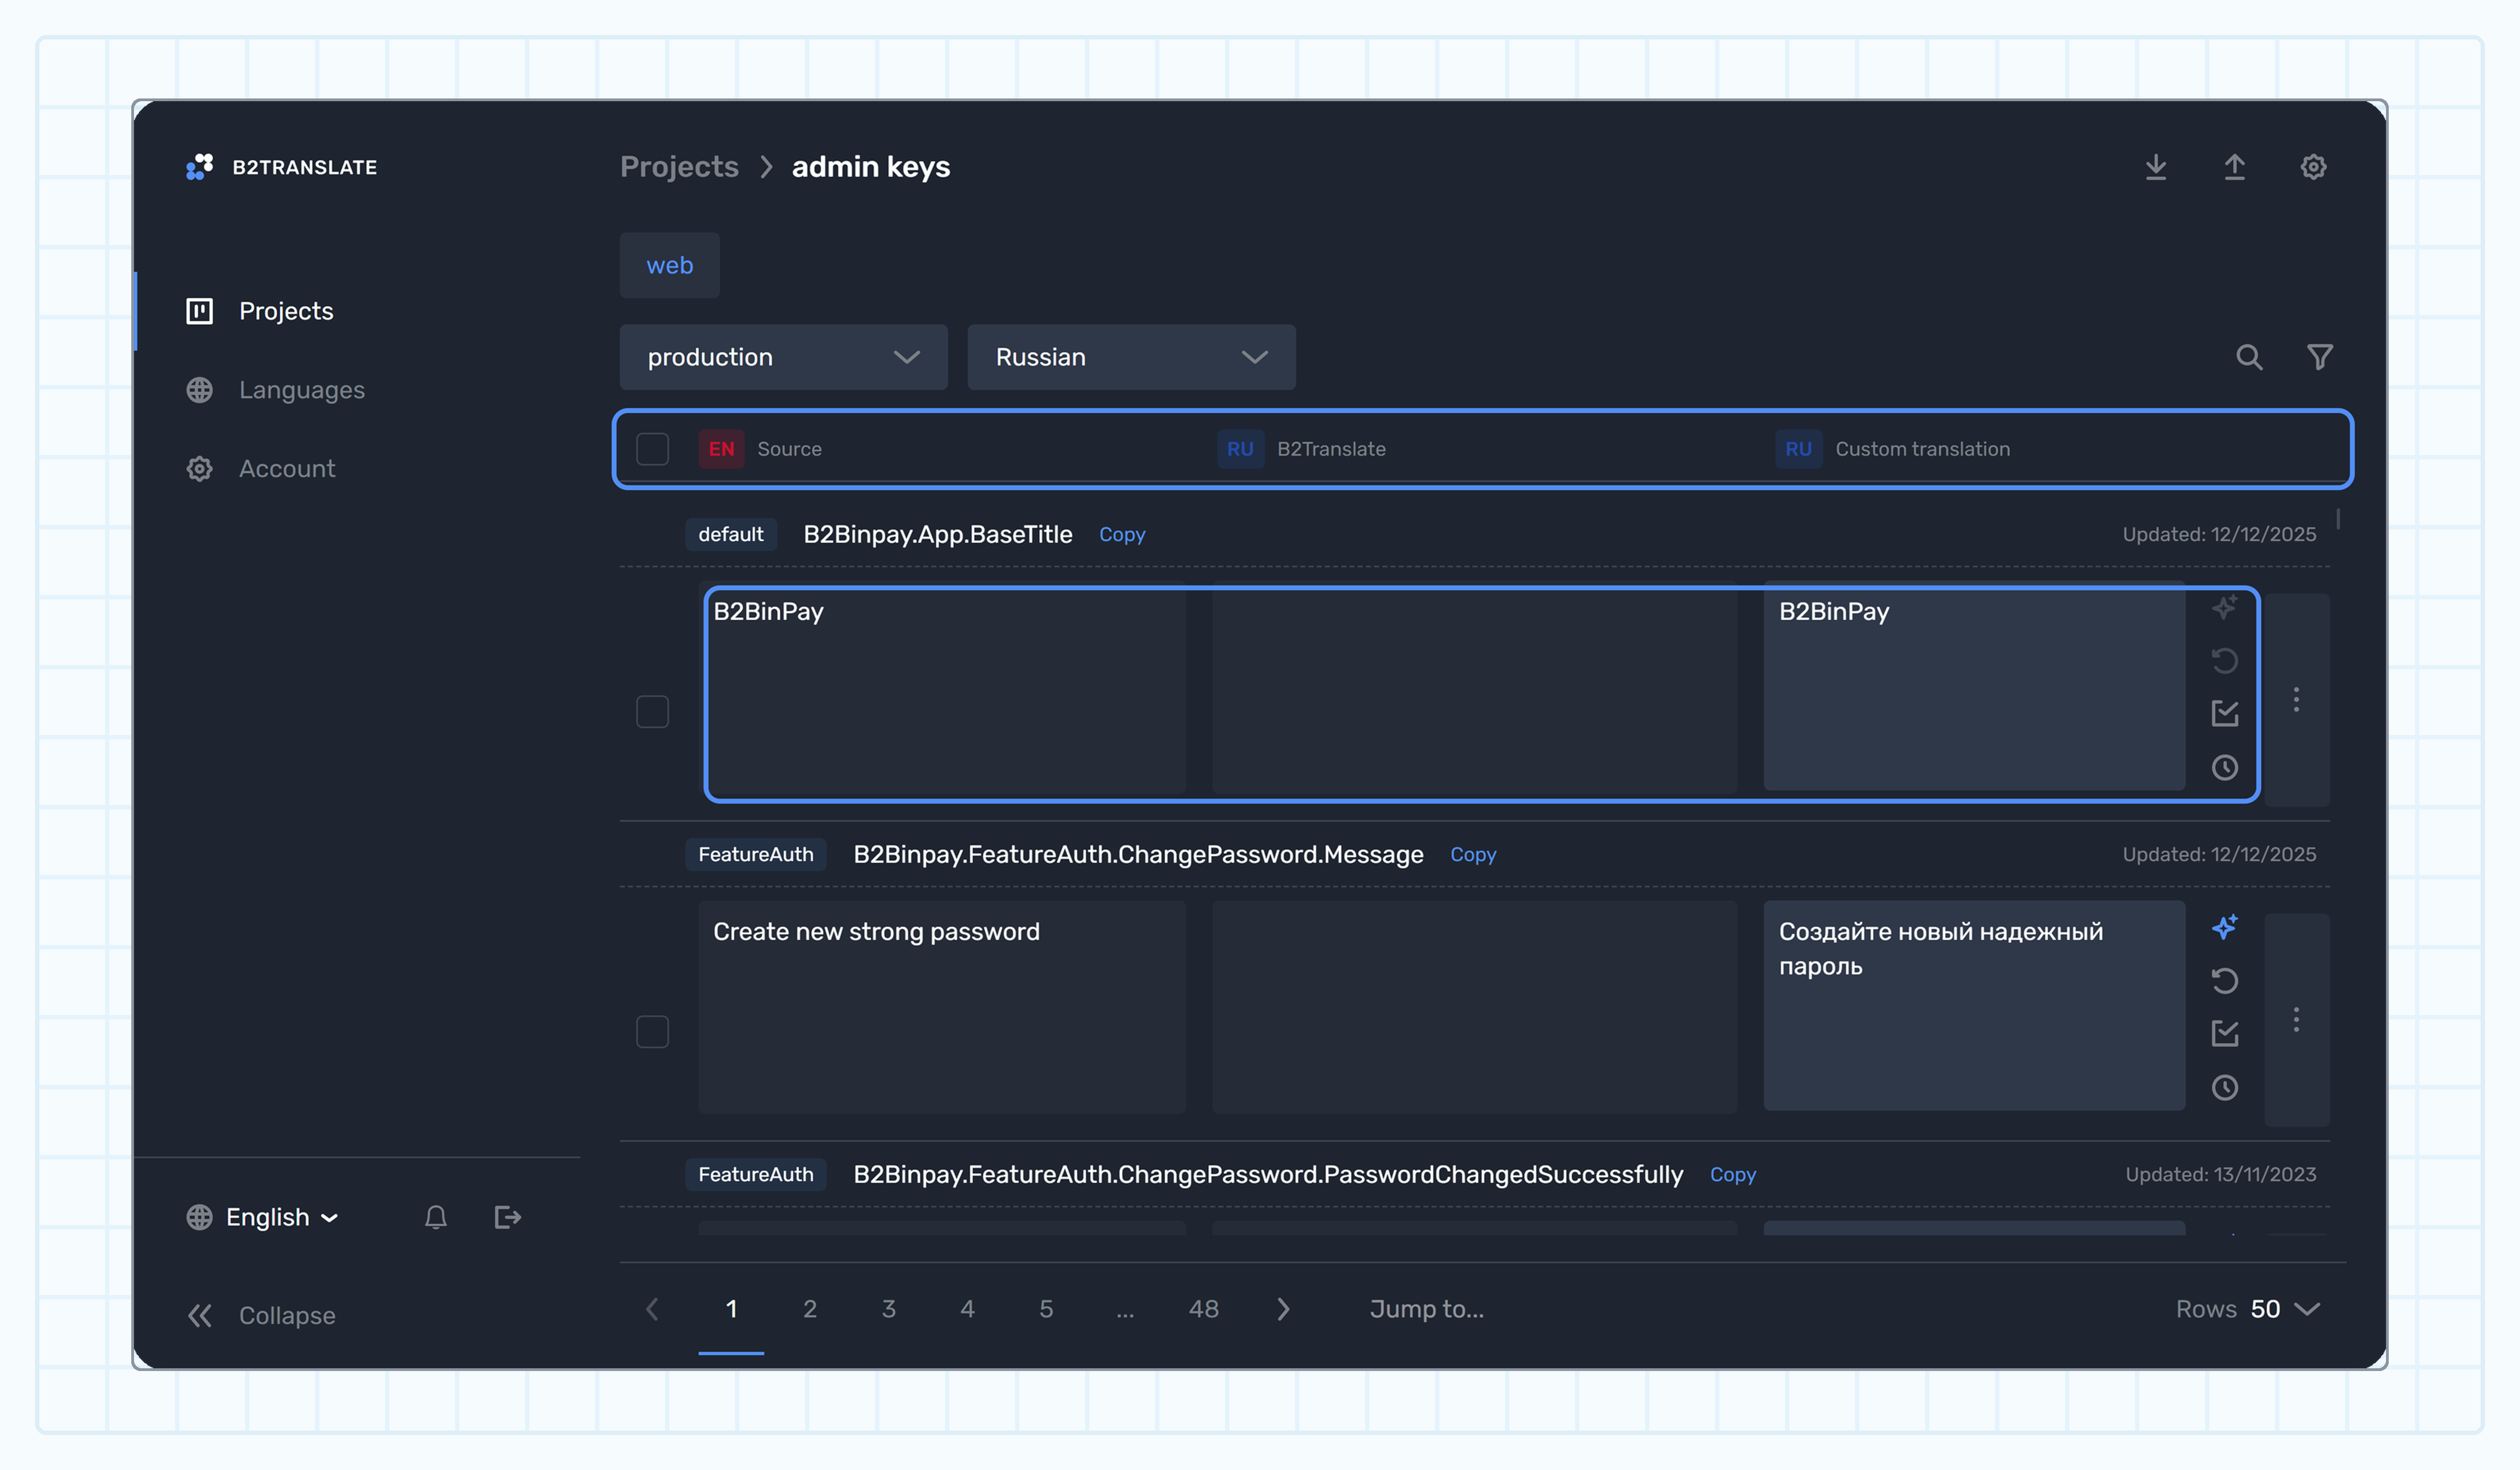Click the B2BinPay source text
The width and height of the screenshot is (2520, 1470).
tap(768, 612)
